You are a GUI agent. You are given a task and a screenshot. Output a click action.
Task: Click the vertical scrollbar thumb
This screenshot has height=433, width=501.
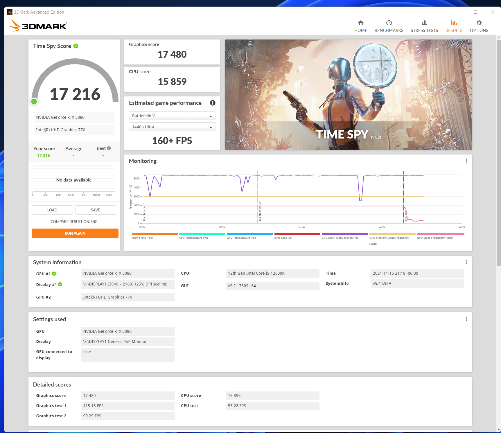pos(499,153)
